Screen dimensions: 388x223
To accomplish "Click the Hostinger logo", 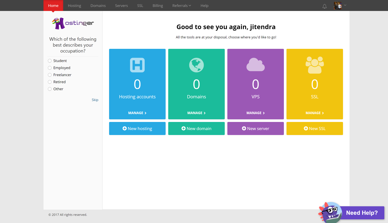I will [72, 23].
